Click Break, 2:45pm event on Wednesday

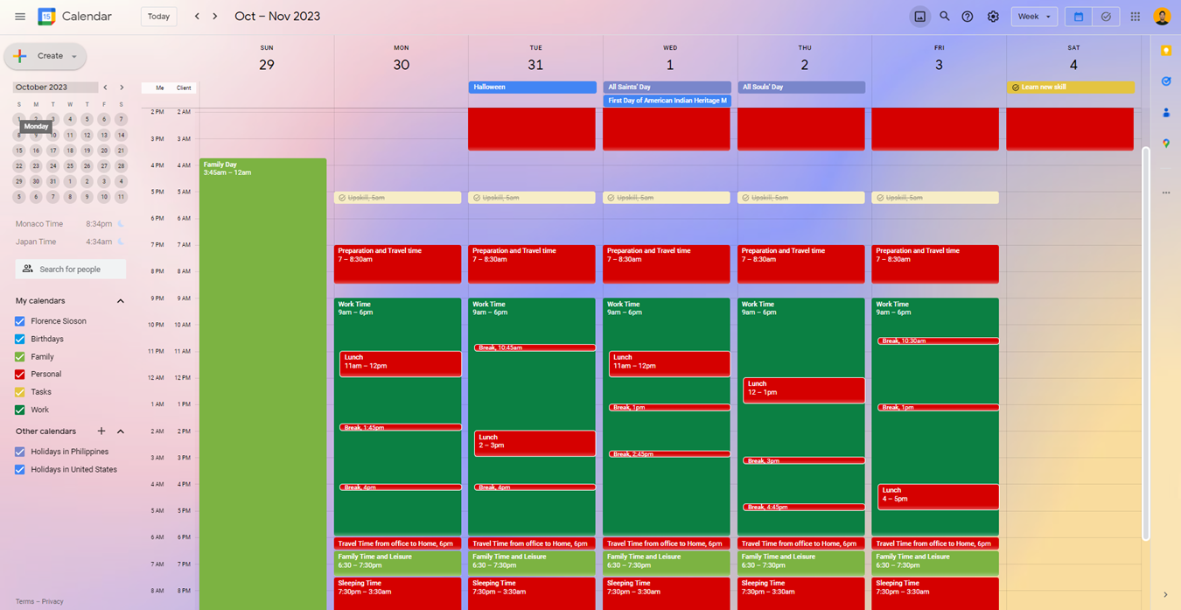click(x=669, y=454)
